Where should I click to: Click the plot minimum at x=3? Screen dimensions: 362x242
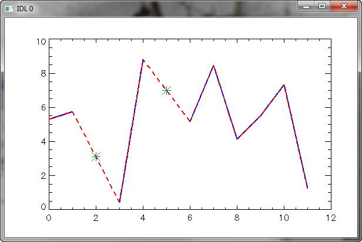[x=119, y=202]
